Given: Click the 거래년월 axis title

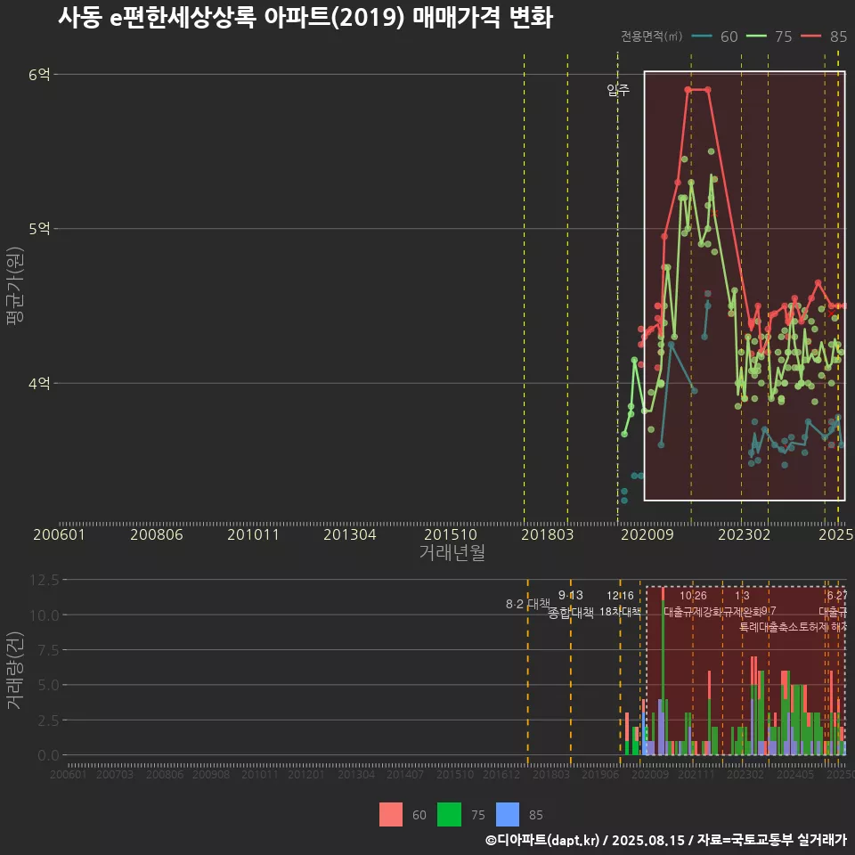Looking at the screenshot, I should pyautogui.click(x=452, y=552).
